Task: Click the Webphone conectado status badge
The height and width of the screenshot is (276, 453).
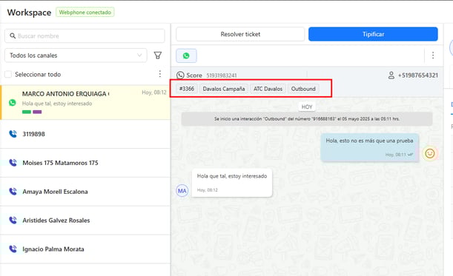Action: tap(85, 12)
